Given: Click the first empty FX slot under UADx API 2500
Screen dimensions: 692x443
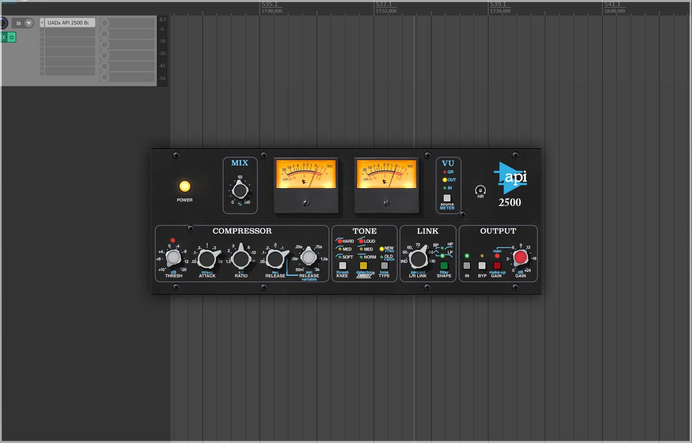Looking at the screenshot, I should (70, 32).
